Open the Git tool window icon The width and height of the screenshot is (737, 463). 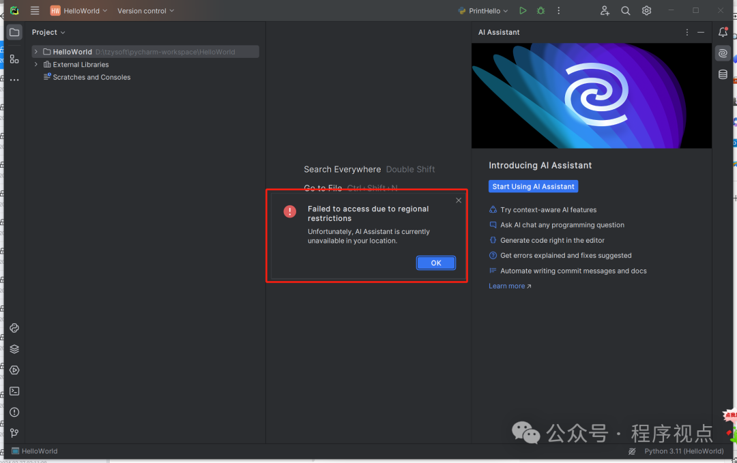click(x=14, y=433)
